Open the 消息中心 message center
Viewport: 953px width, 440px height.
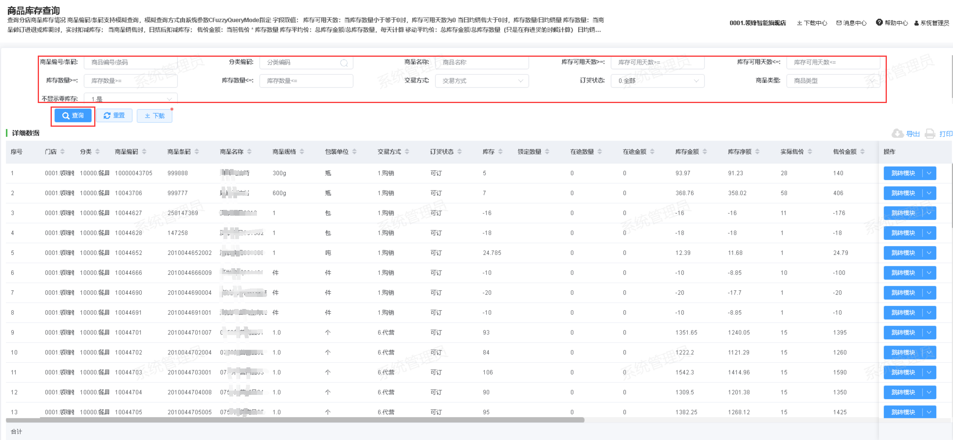851,23
